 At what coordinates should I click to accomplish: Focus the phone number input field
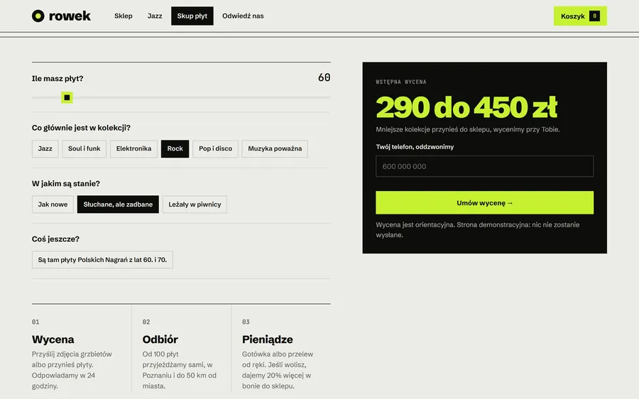tap(484, 166)
